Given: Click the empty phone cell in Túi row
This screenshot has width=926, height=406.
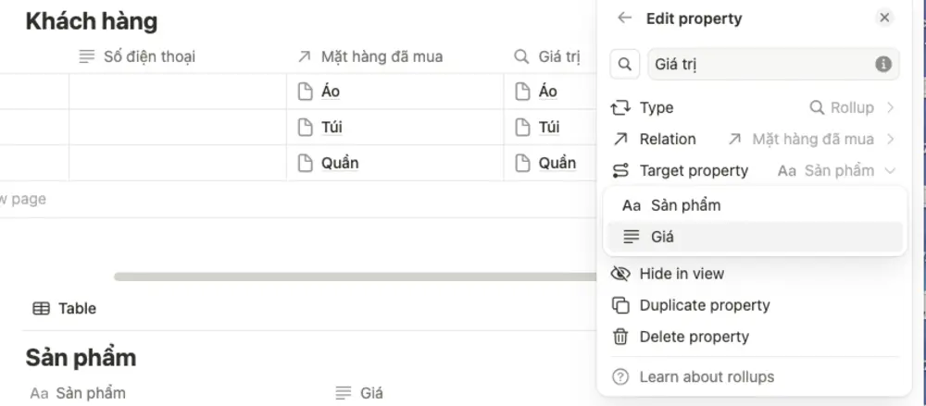Looking at the screenshot, I should 178,127.
